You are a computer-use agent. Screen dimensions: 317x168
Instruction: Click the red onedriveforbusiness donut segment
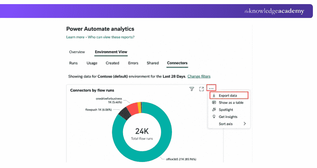pos(133,109)
